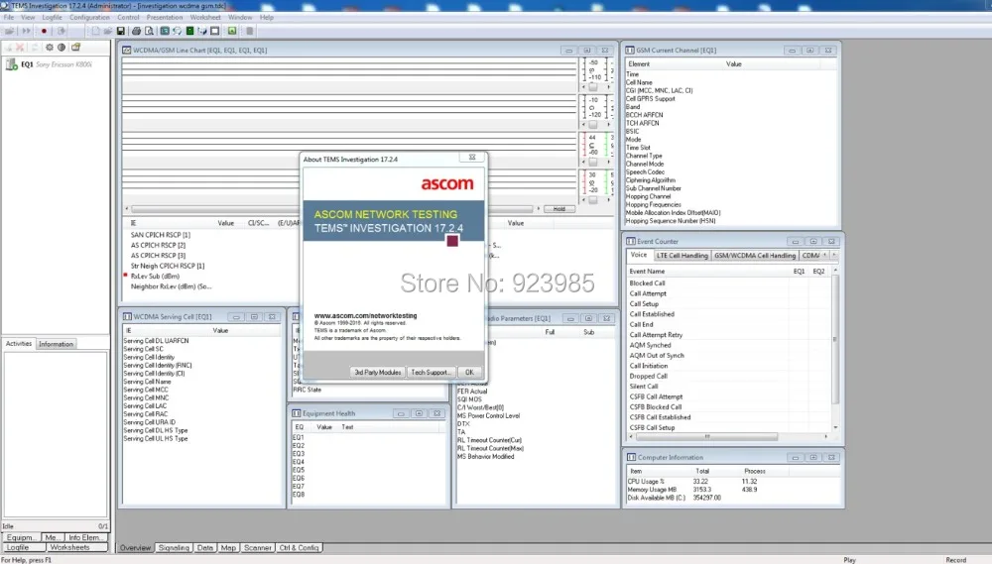Click the fast-forward logfile replay icon
The width and height of the screenshot is (992, 564).
26,31
